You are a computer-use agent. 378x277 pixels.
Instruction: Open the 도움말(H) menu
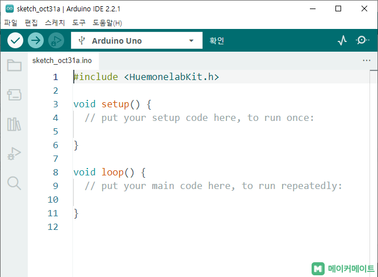(x=107, y=23)
